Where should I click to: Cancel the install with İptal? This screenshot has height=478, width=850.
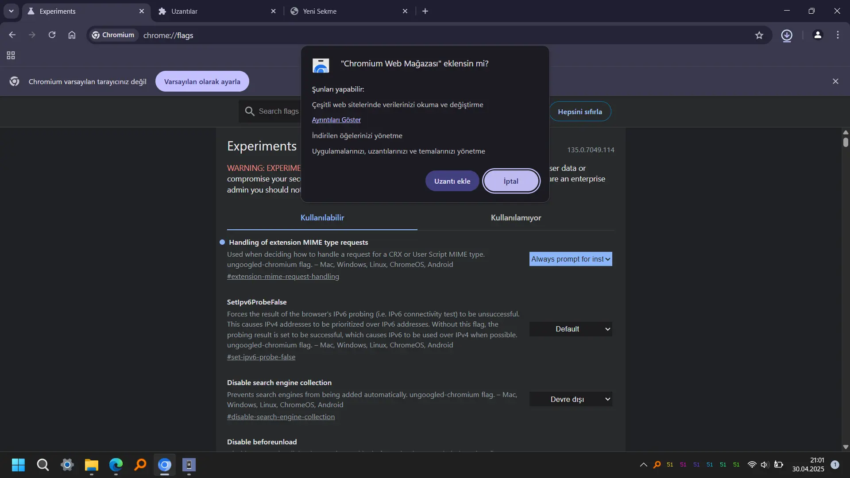511,181
